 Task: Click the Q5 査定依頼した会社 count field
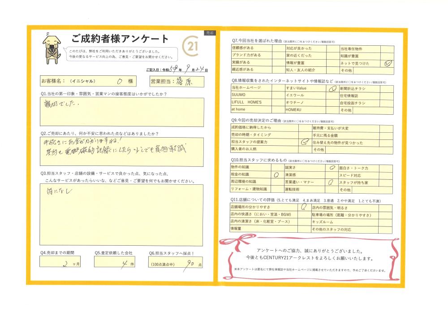(x=115, y=262)
